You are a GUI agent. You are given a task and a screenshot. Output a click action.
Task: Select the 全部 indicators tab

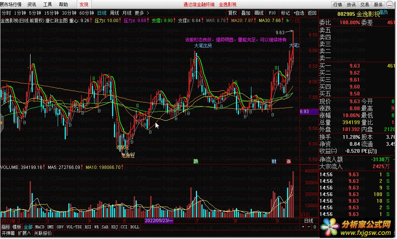pos(28,227)
